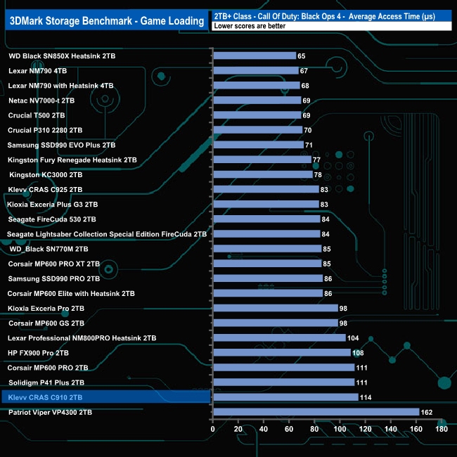The height and width of the screenshot is (457, 457).
Task: Select the Lexar Professional NM800PRO Heatsink label
Action: (82, 338)
